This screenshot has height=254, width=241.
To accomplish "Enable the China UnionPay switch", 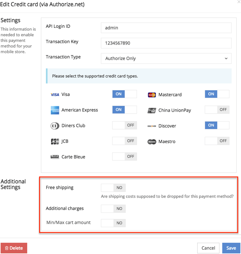I will 217,110.
